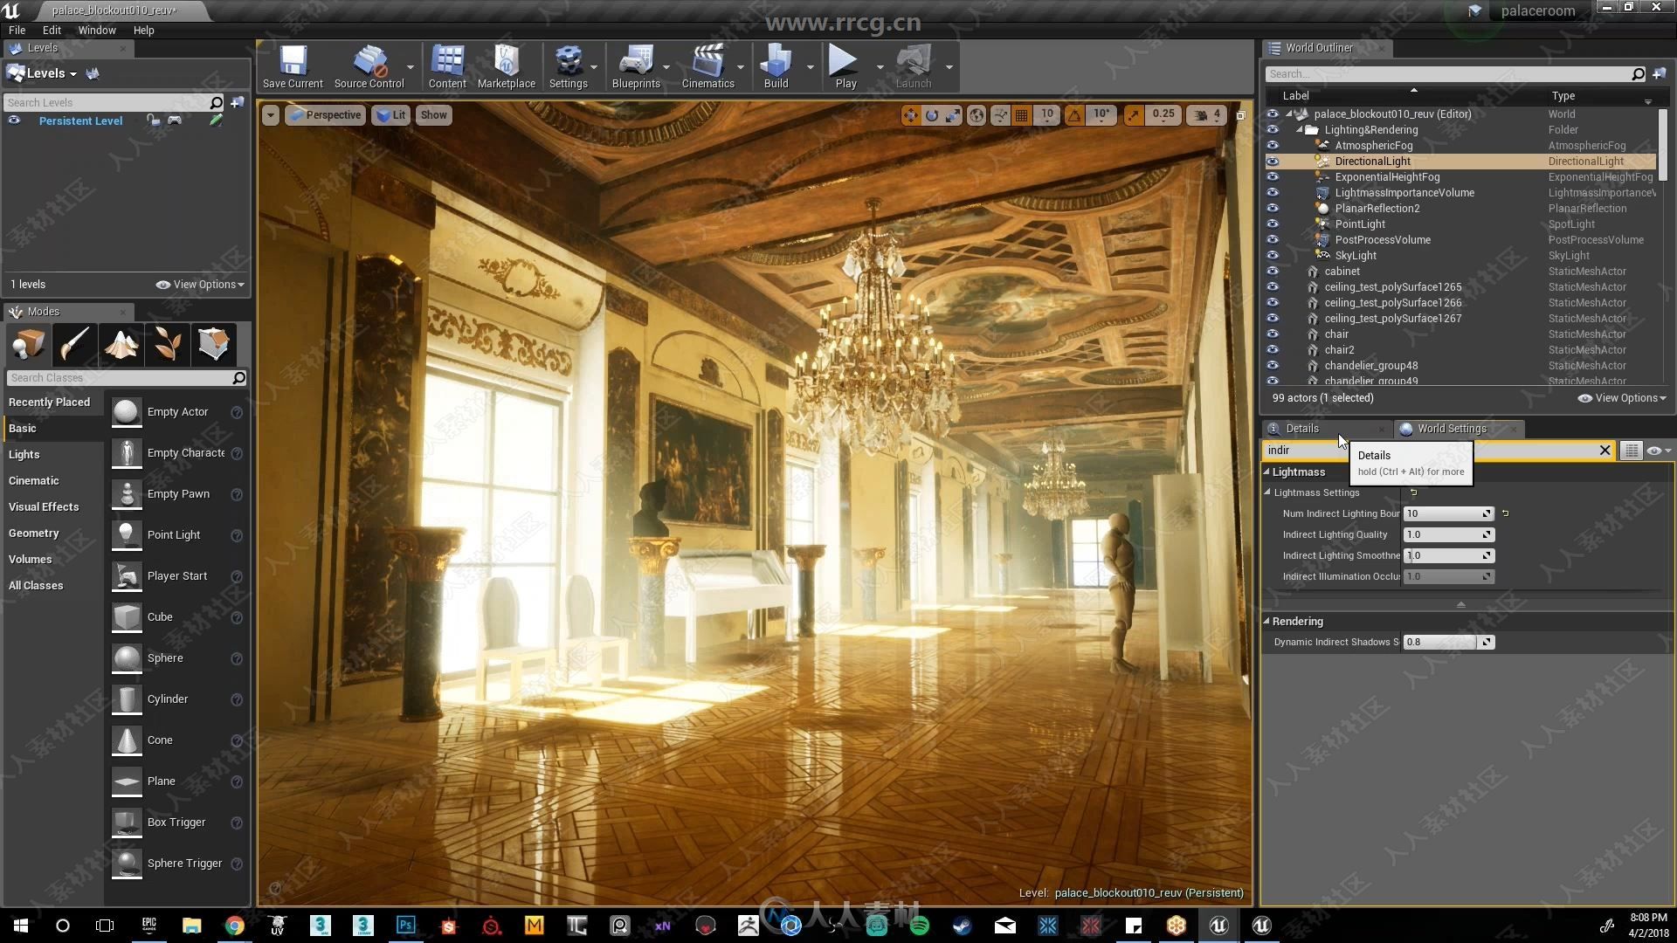Select the Place mode icon
Screen dimensions: 1677x943
(28, 344)
